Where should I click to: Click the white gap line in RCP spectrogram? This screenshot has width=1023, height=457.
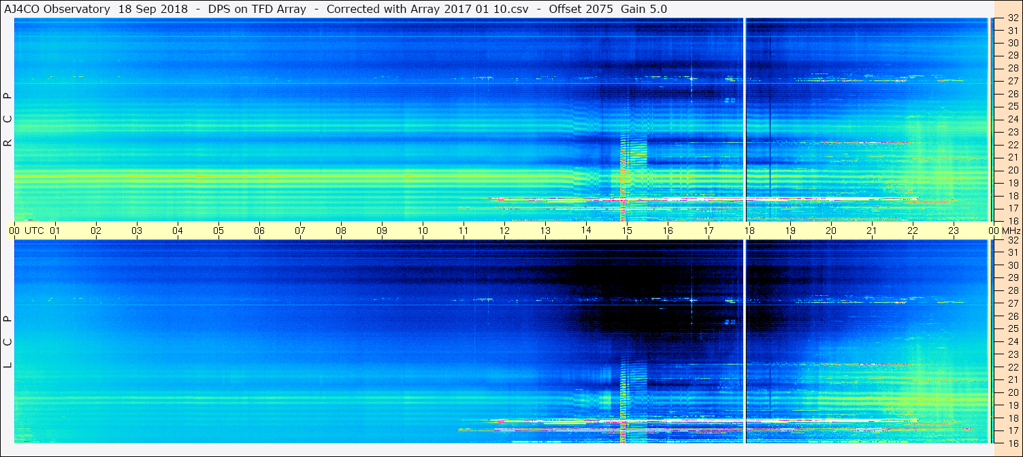click(745, 120)
